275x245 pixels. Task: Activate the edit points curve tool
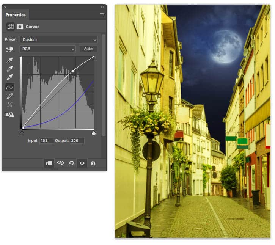9,87
